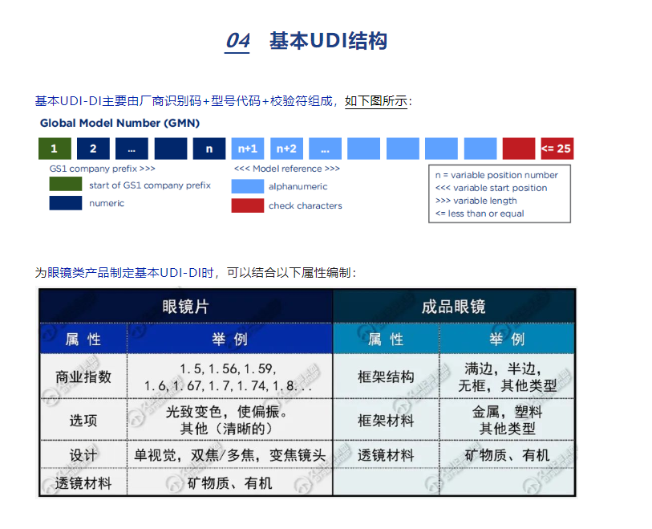Screen dimensions: 652x529
Task: Click "<= less than or equal" legend line
Action: pyautogui.click(x=480, y=214)
